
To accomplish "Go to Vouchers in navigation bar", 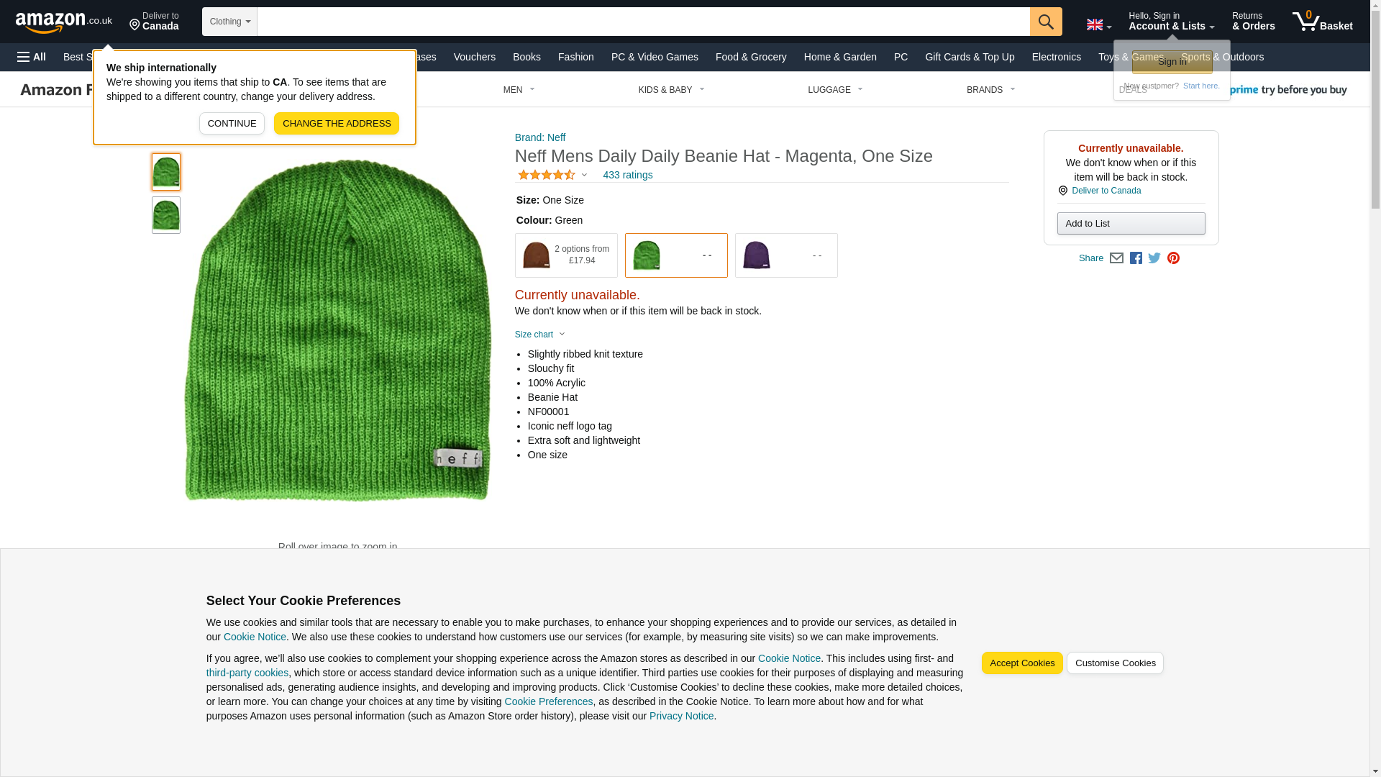I will pos(474,57).
